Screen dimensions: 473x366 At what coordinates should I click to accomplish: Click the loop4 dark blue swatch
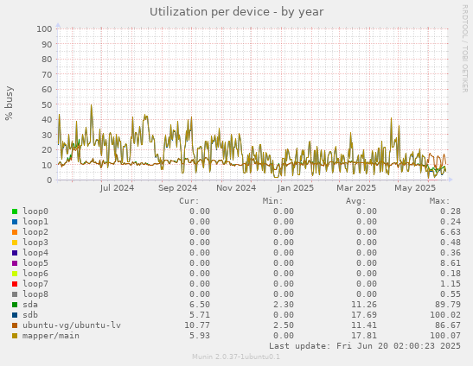15,253
